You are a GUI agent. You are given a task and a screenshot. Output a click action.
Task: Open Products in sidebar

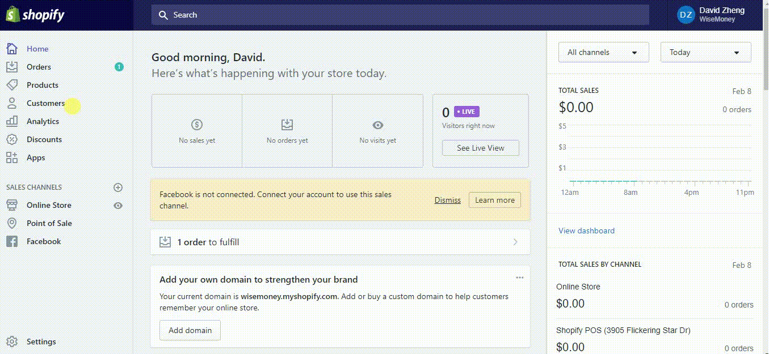pyautogui.click(x=43, y=85)
